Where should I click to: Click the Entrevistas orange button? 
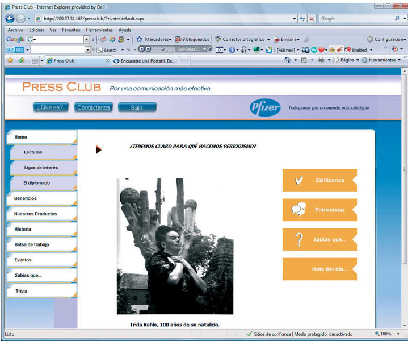pos(320,210)
